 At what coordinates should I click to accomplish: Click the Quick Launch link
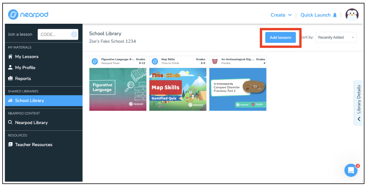click(315, 15)
